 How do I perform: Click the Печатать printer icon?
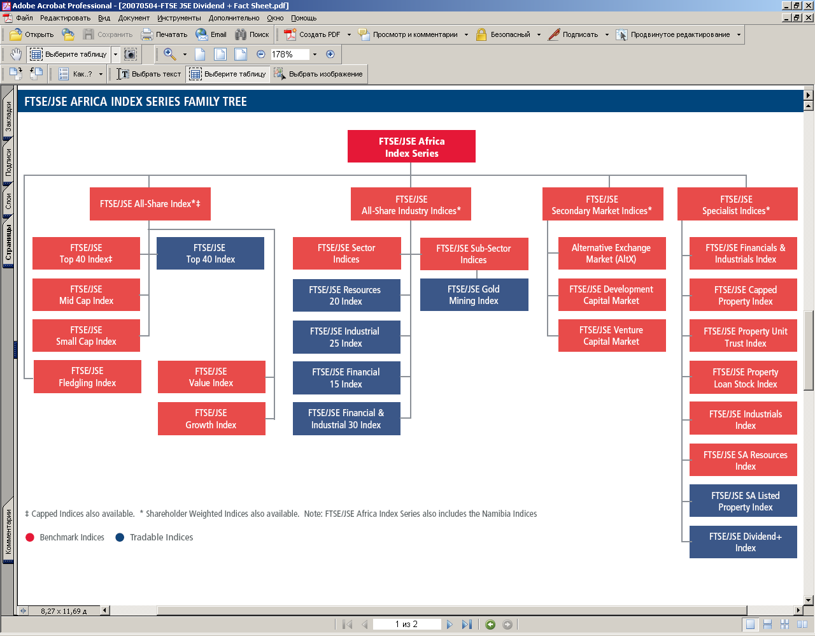point(147,34)
